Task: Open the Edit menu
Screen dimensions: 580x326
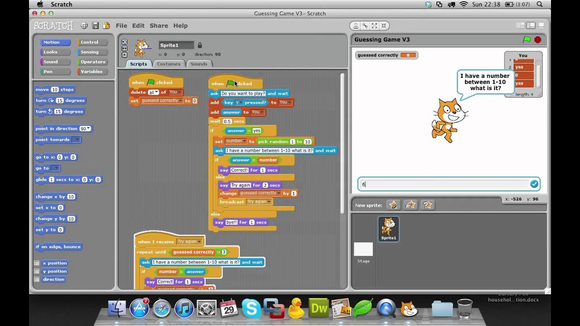Action: (138, 26)
